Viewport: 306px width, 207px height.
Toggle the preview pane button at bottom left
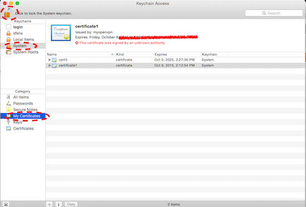tap(6, 204)
